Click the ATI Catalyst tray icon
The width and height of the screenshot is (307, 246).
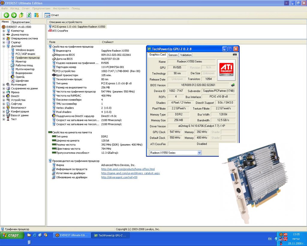286,234
